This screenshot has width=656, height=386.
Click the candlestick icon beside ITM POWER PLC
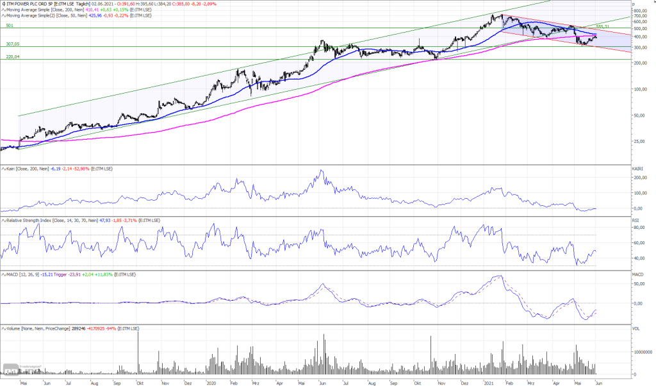tap(4, 3)
